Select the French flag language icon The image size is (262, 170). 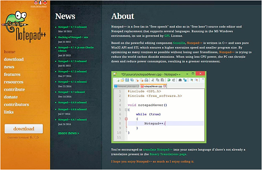(x=40, y=2)
